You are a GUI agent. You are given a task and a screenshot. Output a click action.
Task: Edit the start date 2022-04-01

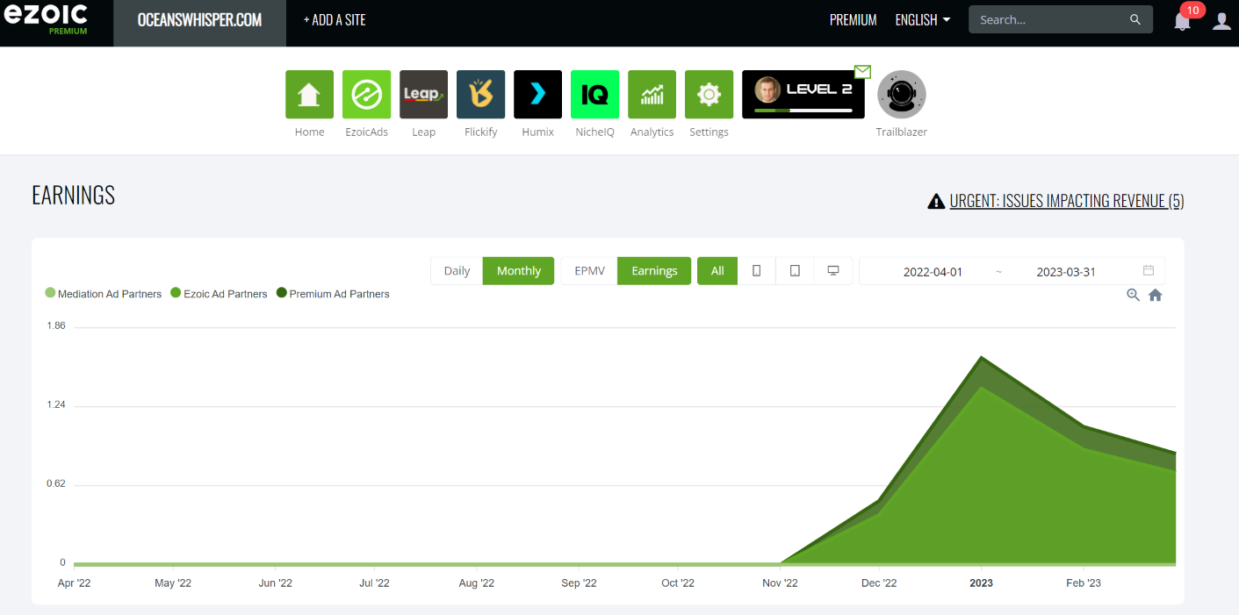[x=933, y=272]
